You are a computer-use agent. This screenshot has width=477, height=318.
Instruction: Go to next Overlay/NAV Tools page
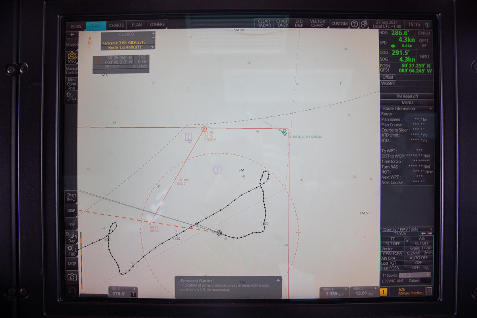pos(430,233)
